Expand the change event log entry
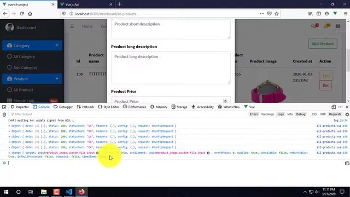Viewport: 350px width, 197px height. click(9, 153)
